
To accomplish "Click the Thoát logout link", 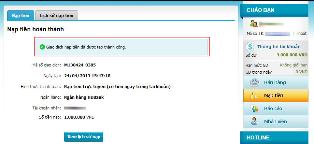I will (301, 34).
